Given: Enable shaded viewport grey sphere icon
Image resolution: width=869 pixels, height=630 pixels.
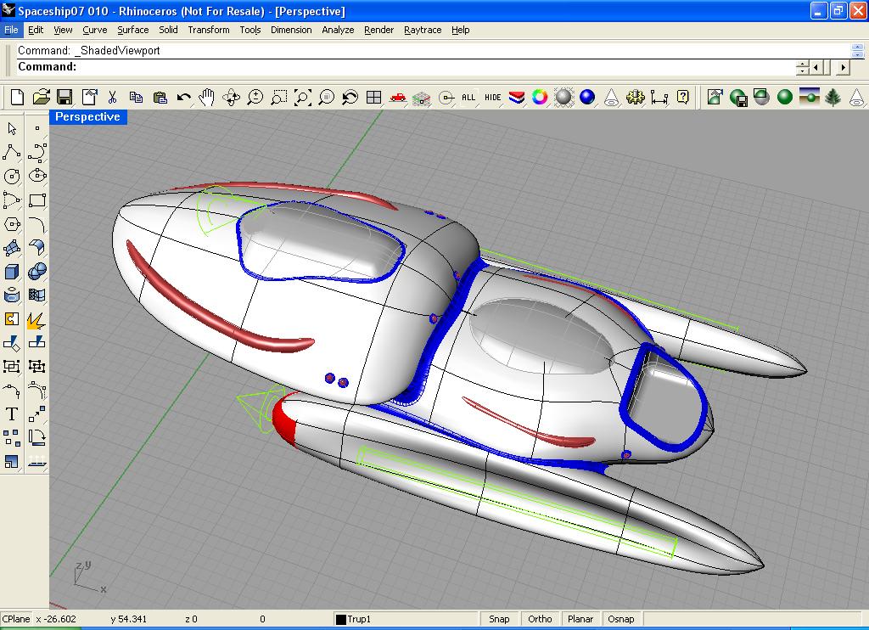Looking at the screenshot, I should [563, 98].
